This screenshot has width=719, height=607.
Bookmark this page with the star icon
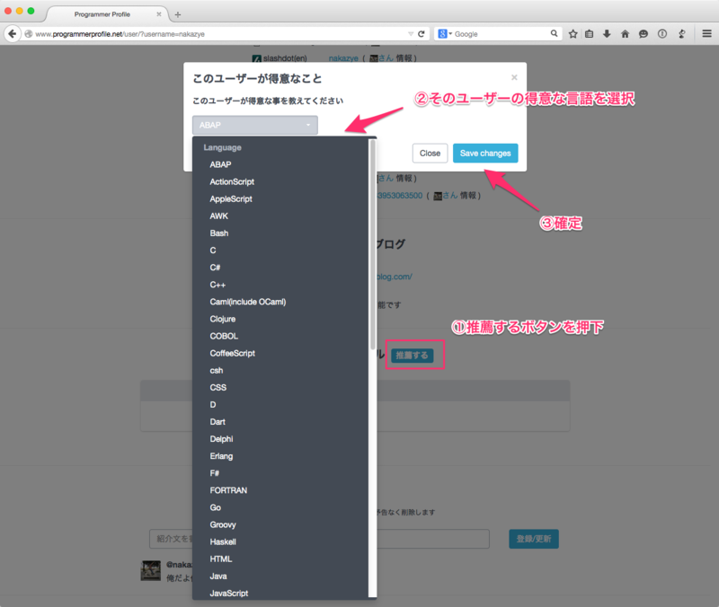(x=573, y=34)
